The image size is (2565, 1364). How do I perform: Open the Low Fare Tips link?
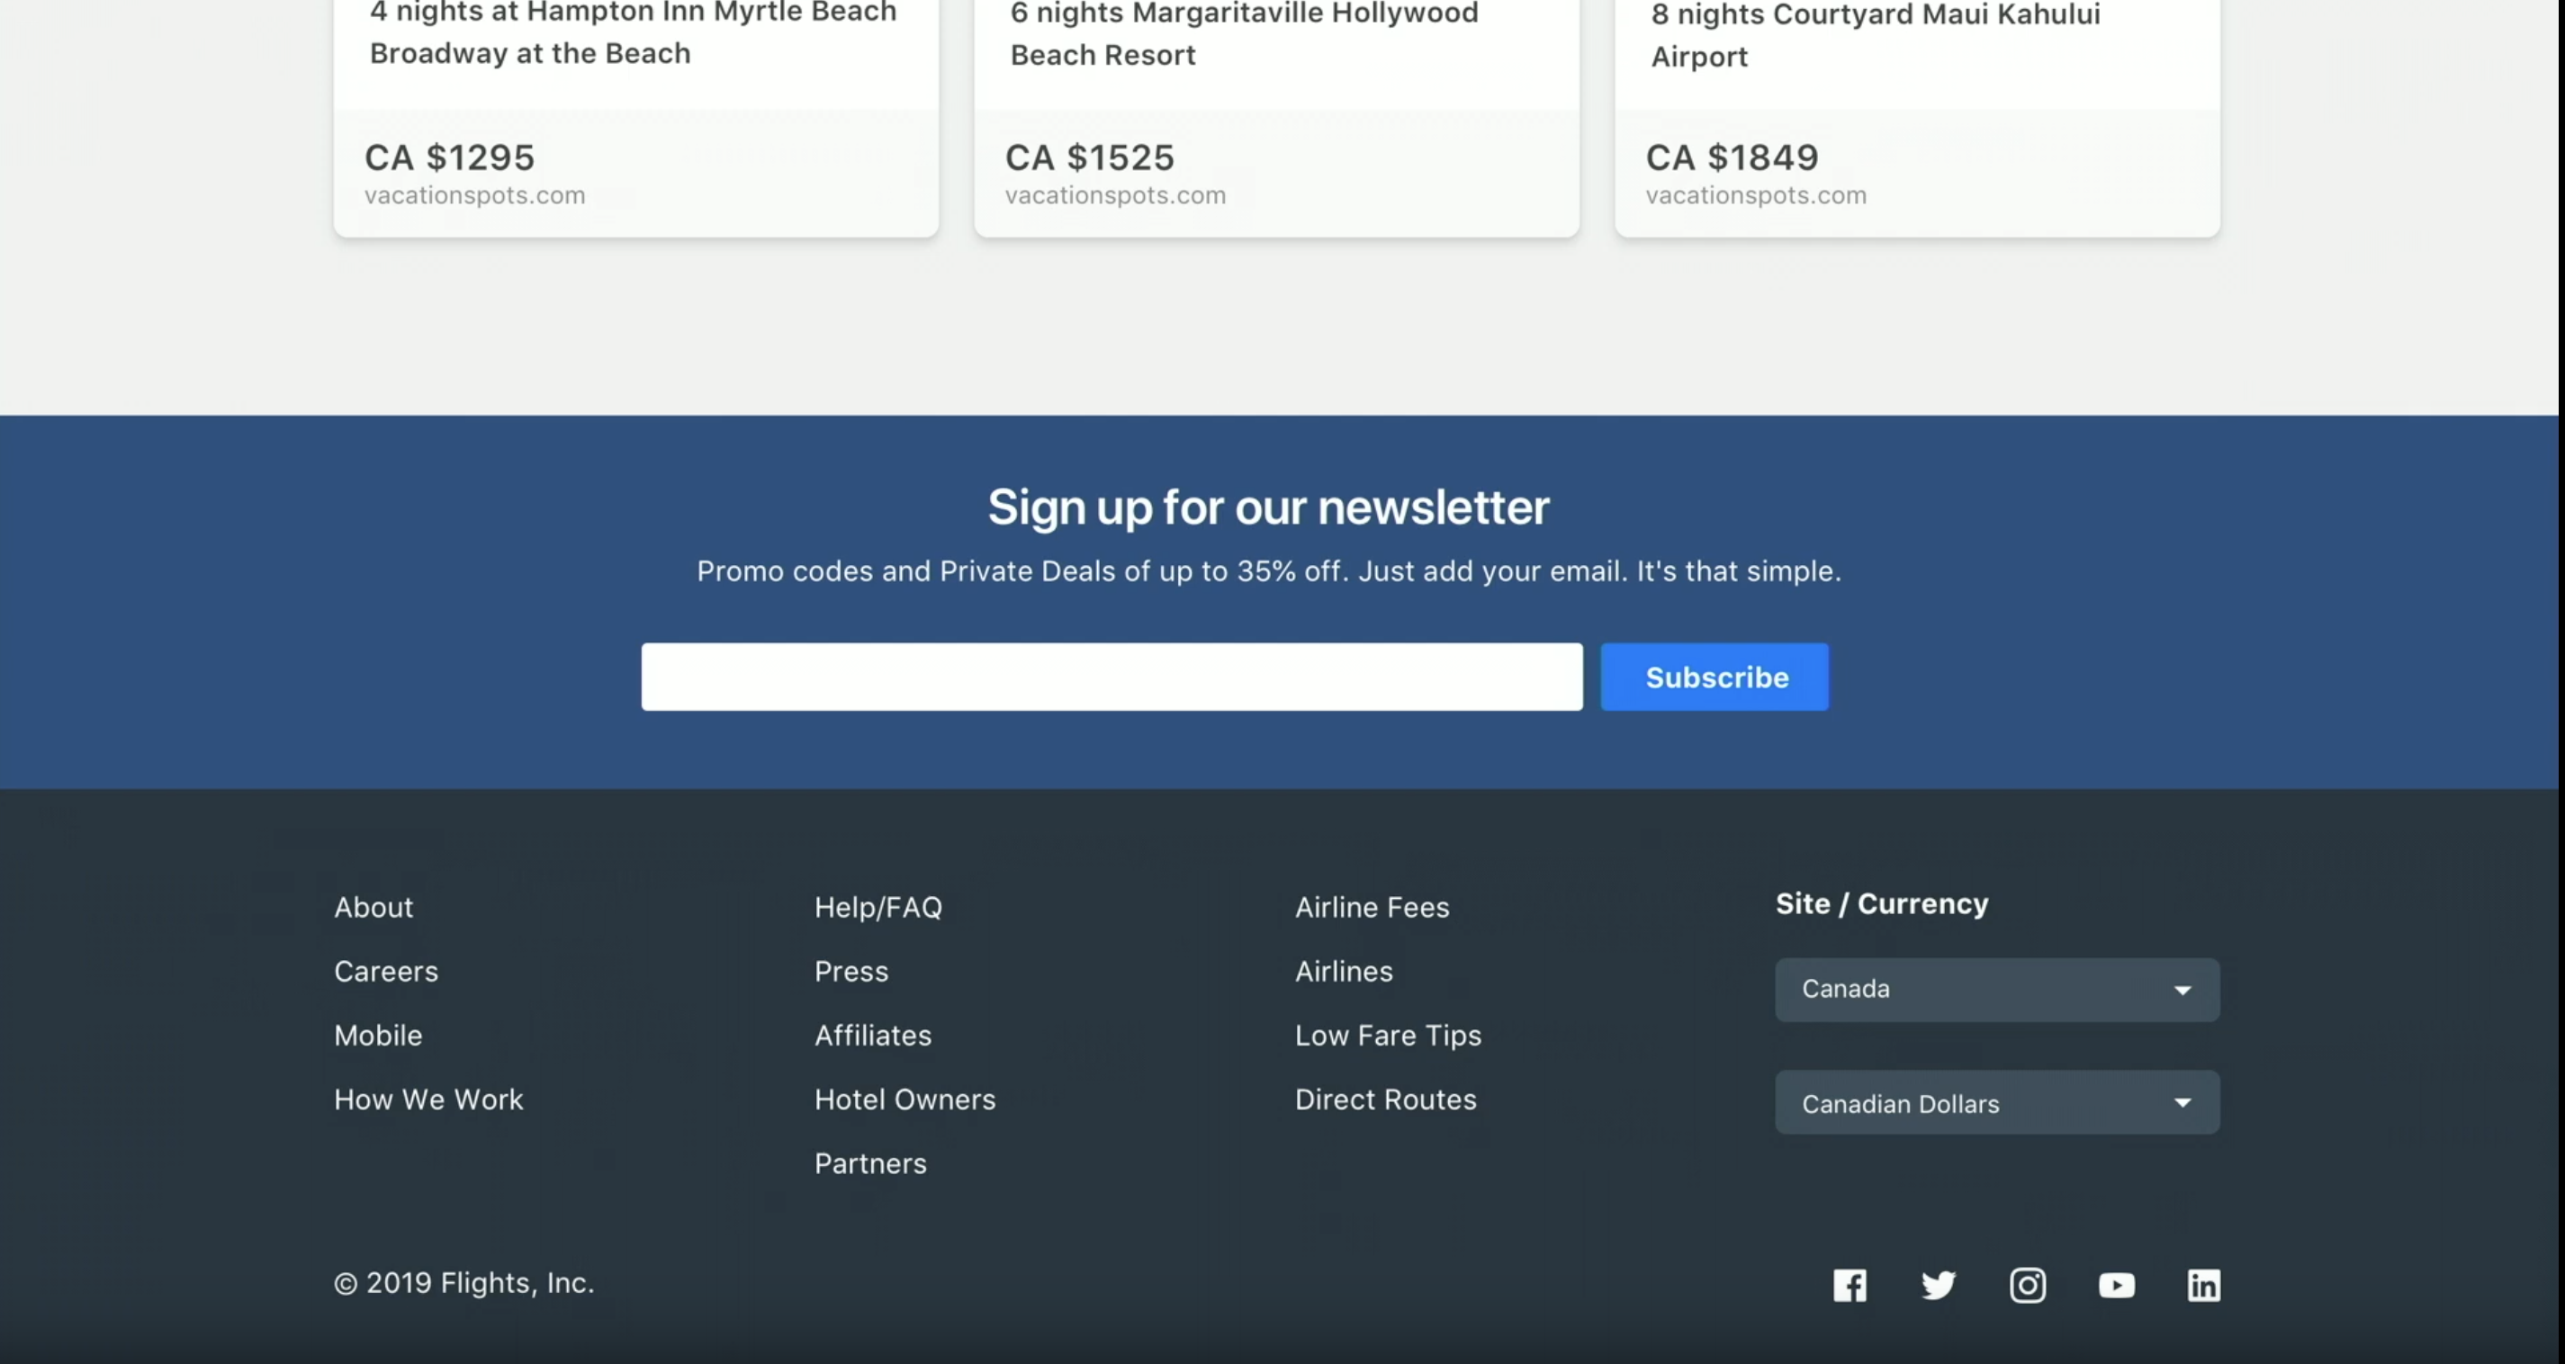point(1388,1036)
